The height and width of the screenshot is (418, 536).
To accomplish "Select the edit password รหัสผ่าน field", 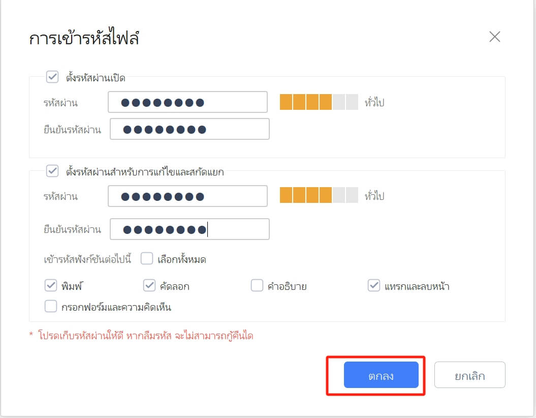I will [188, 196].
